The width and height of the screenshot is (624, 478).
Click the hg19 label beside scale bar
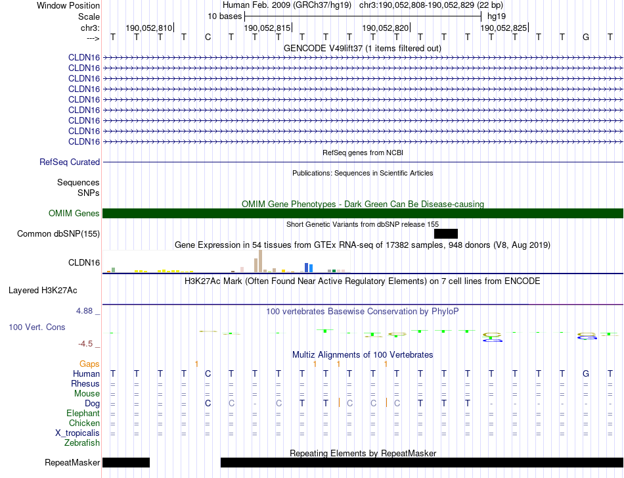tap(497, 16)
